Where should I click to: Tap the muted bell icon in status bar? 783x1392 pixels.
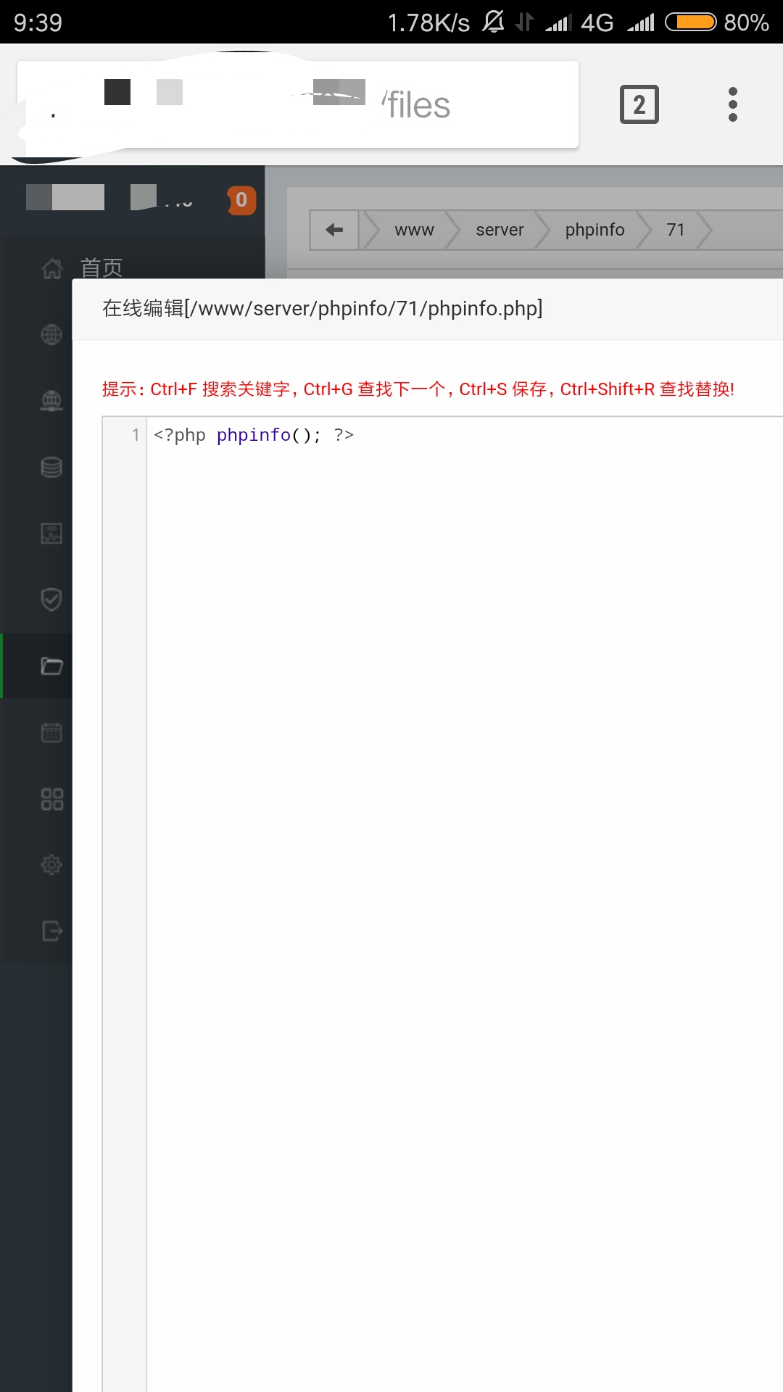click(493, 22)
